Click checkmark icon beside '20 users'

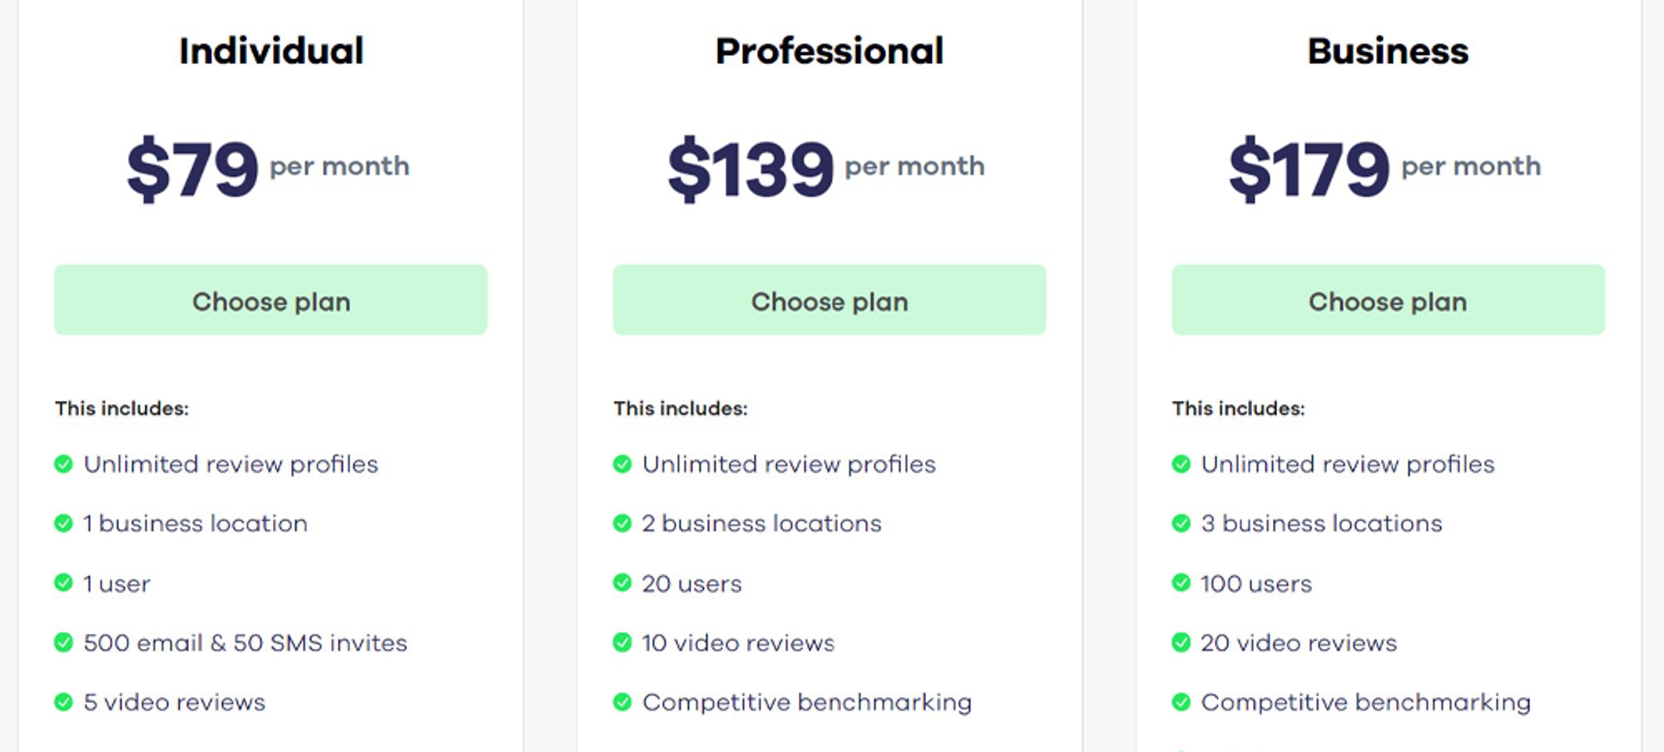point(622,582)
